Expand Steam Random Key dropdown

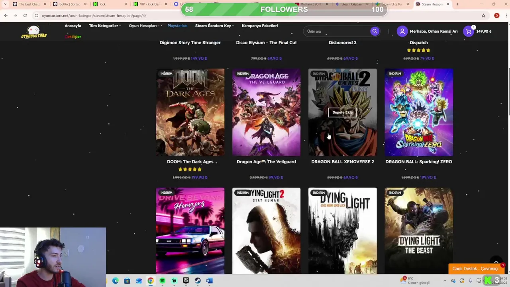pyautogui.click(x=214, y=26)
